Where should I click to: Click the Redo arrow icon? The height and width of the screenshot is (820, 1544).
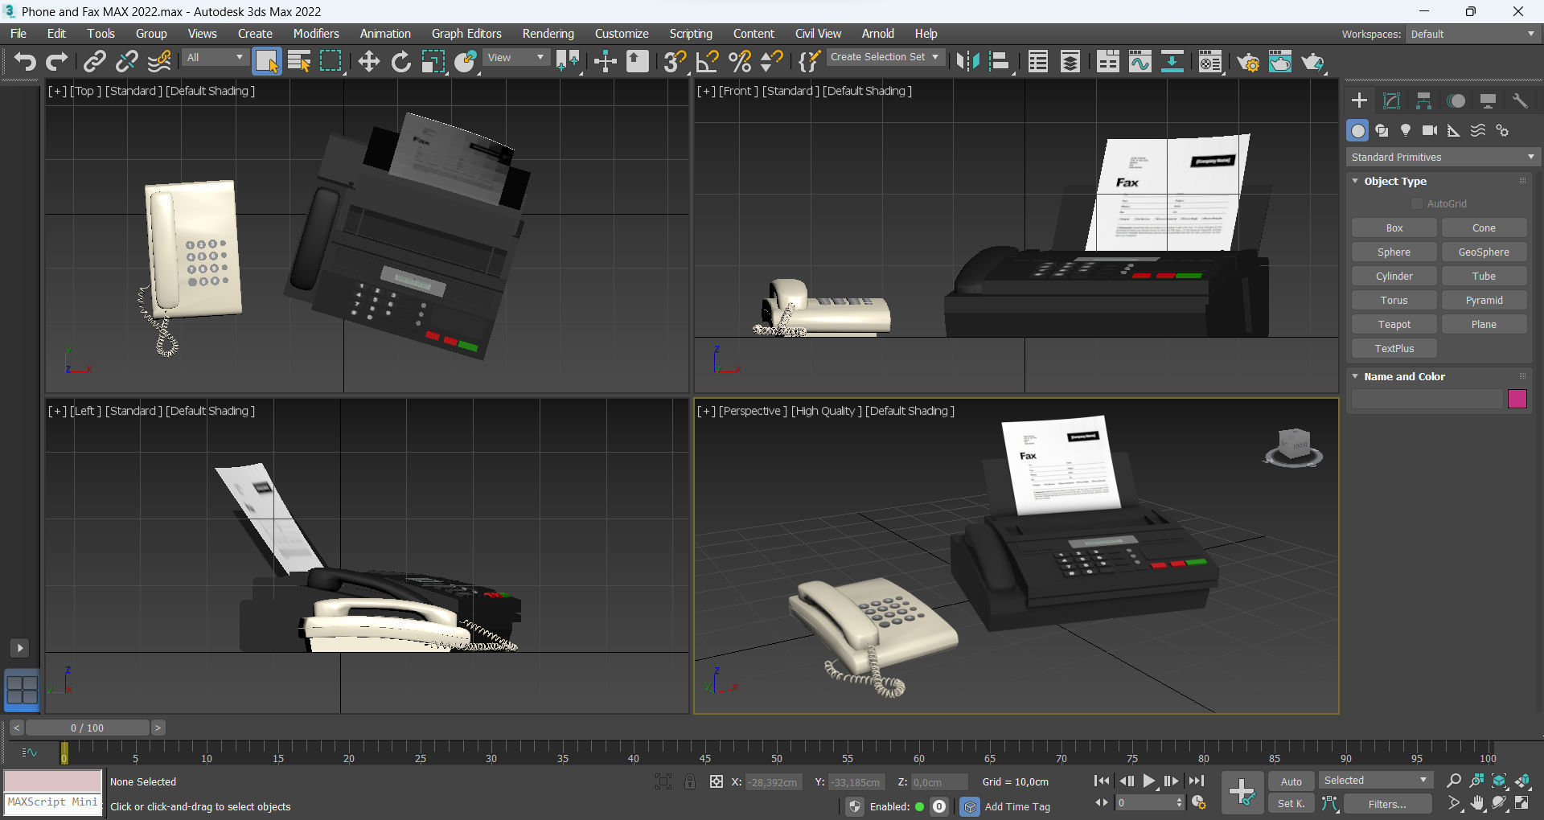click(57, 61)
